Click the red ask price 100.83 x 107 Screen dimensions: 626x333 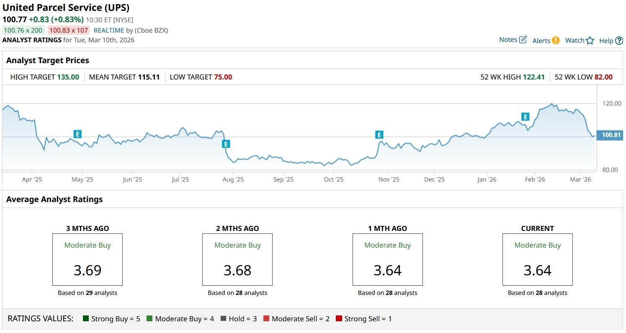pos(68,30)
